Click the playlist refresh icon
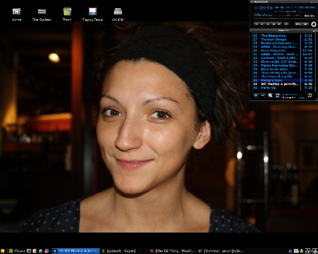 277,96
